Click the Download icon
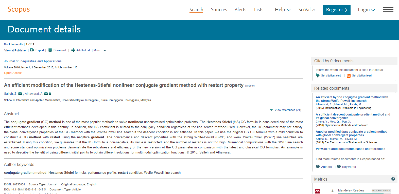399x194 pixels. (x=50, y=50)
